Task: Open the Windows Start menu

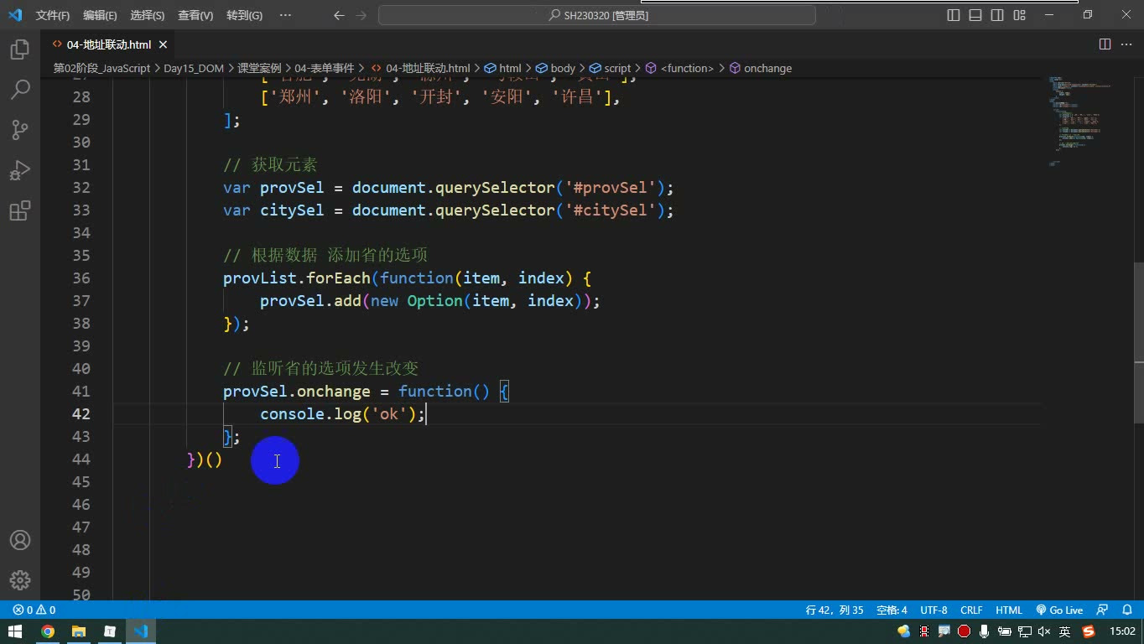Action: pyautogui.click(x=15, y=631)
